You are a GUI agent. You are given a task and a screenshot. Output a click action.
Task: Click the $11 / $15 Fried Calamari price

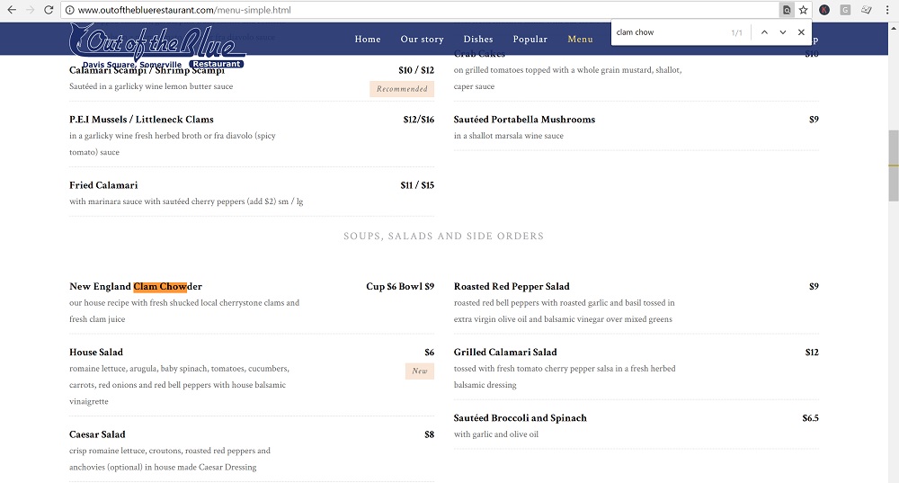[x=417, y=185]
